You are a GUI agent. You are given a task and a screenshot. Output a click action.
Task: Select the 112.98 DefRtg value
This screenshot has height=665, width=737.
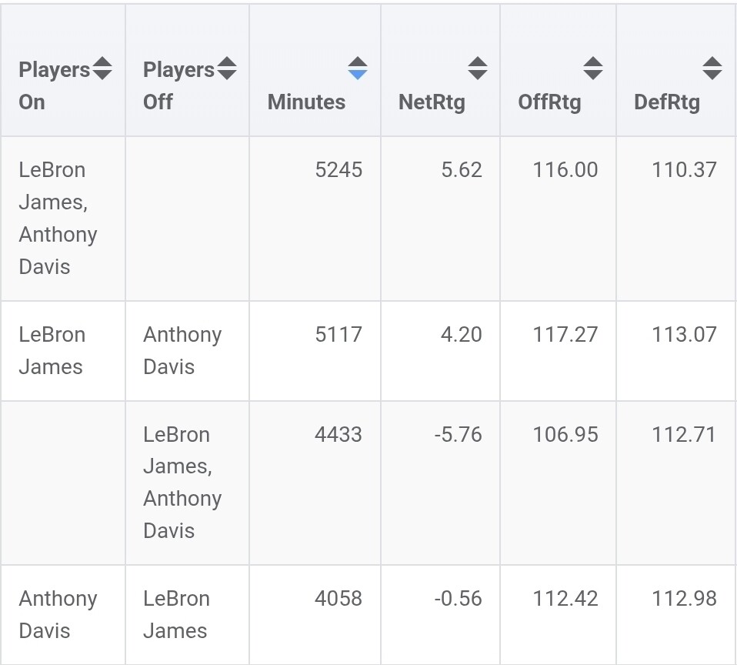(x=684, y=599)
